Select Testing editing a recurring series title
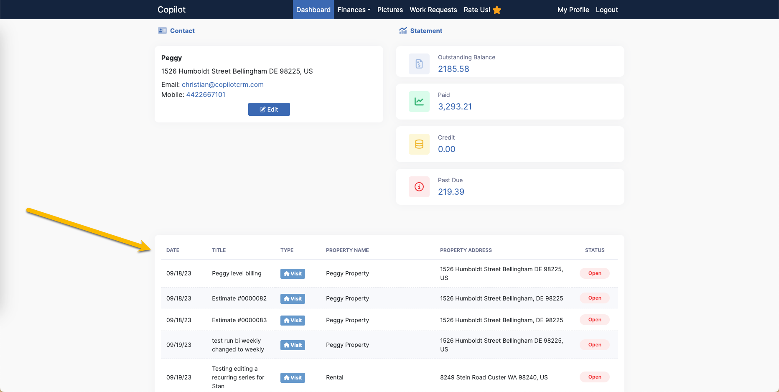 coord(238,377)
